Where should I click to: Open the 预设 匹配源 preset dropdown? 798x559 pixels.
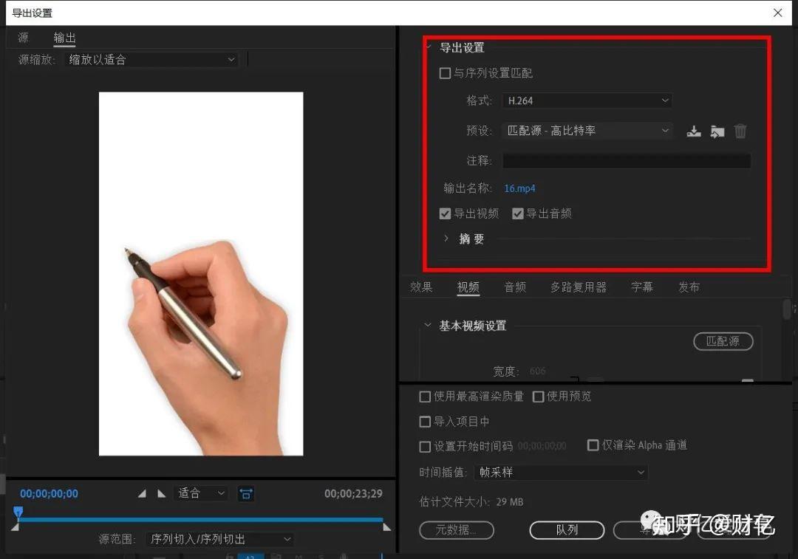point(587,131)
